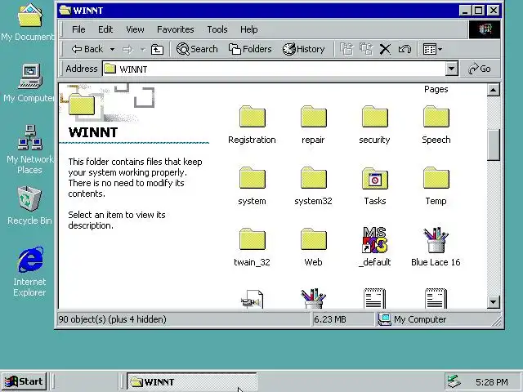Toggle the Folders pane button
This screenshot has width=523, height=392.
[250, 49]
